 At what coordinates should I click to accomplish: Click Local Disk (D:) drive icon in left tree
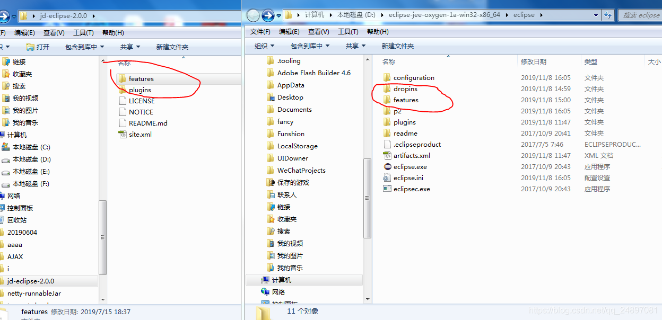click(x=6, y=159)
